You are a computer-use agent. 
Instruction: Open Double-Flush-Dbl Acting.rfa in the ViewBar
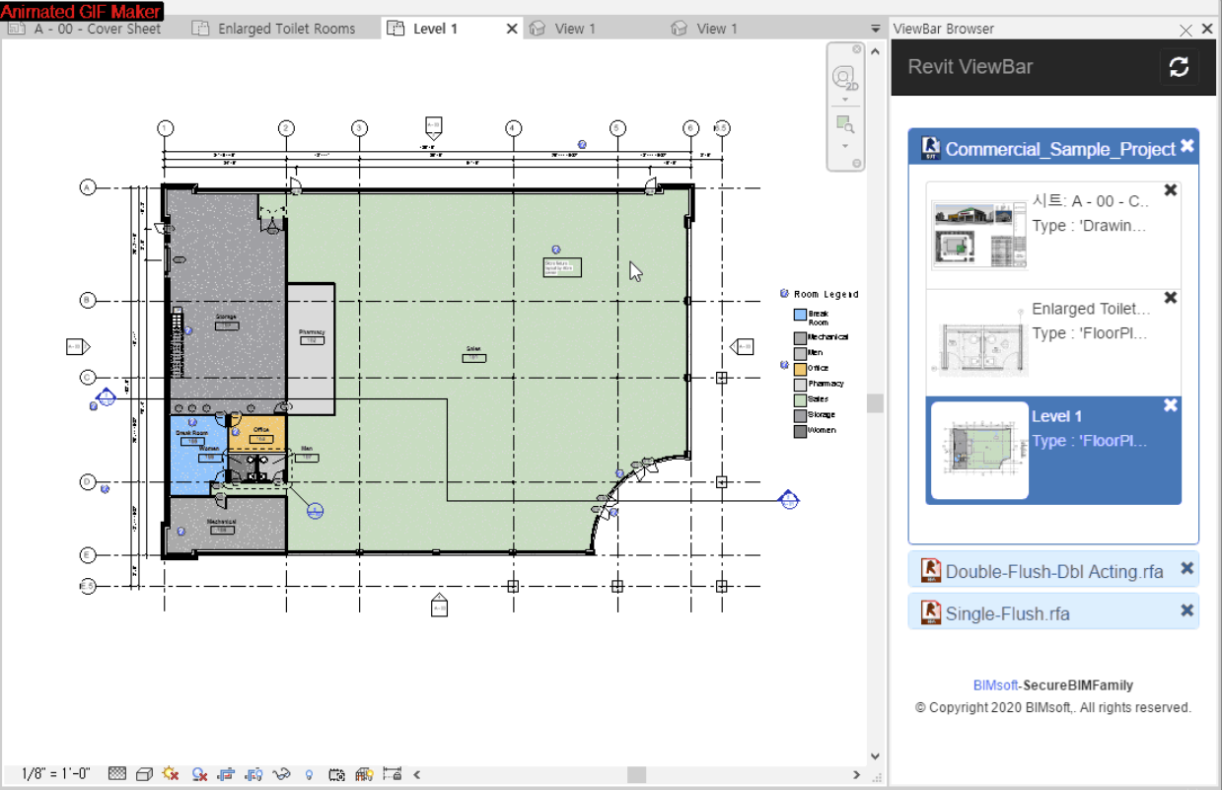click(1053, 571)
